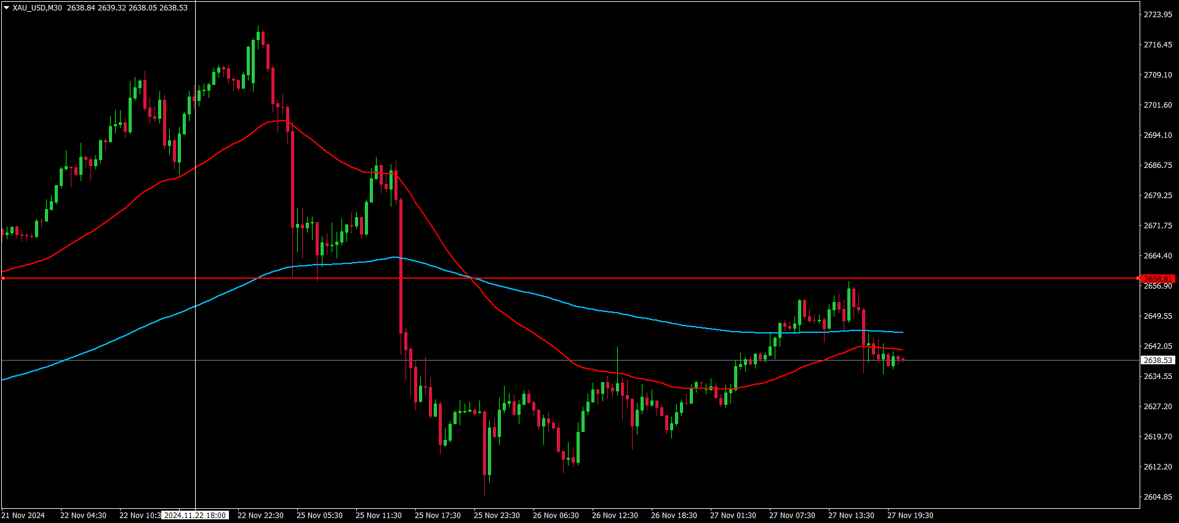This screenshot has width=1179, height=523.
Task: Click the 2679.25 price scale label
Action: [1157, 196]
